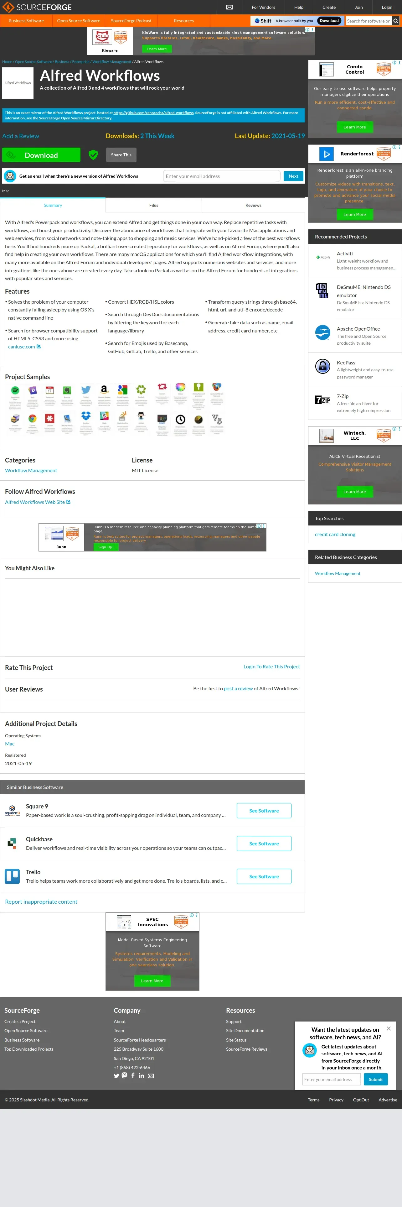Screen dimensions: 402x1207
Task: Open Privacy link in footer
Action: tap(336, 1100)
